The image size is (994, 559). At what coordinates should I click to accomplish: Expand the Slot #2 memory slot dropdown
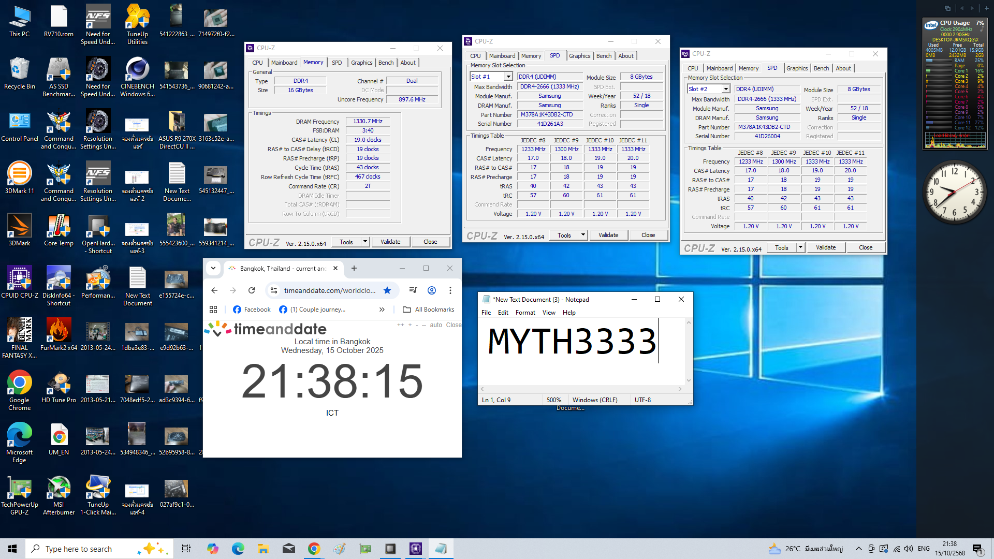point(726,89)
